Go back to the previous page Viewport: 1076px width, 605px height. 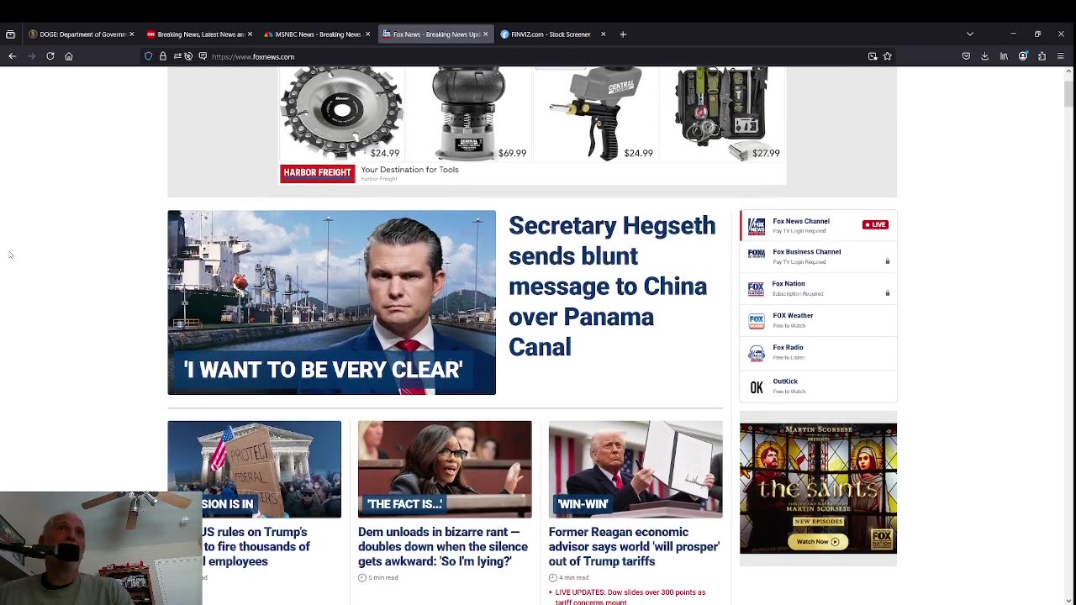[13, 56]
